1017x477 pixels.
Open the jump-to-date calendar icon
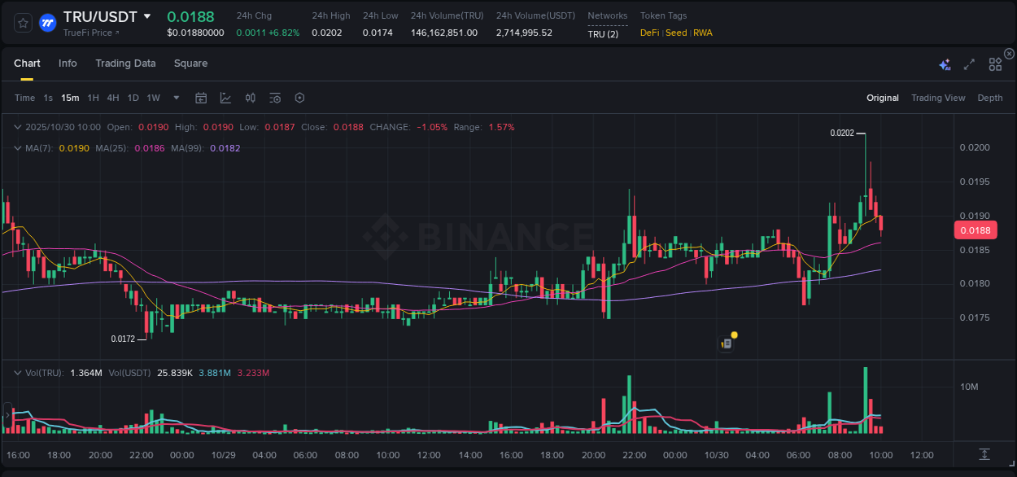point(201,98)
